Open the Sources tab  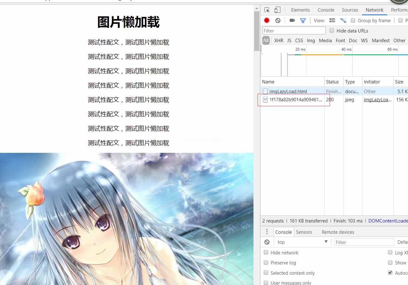tap(350, 10)
